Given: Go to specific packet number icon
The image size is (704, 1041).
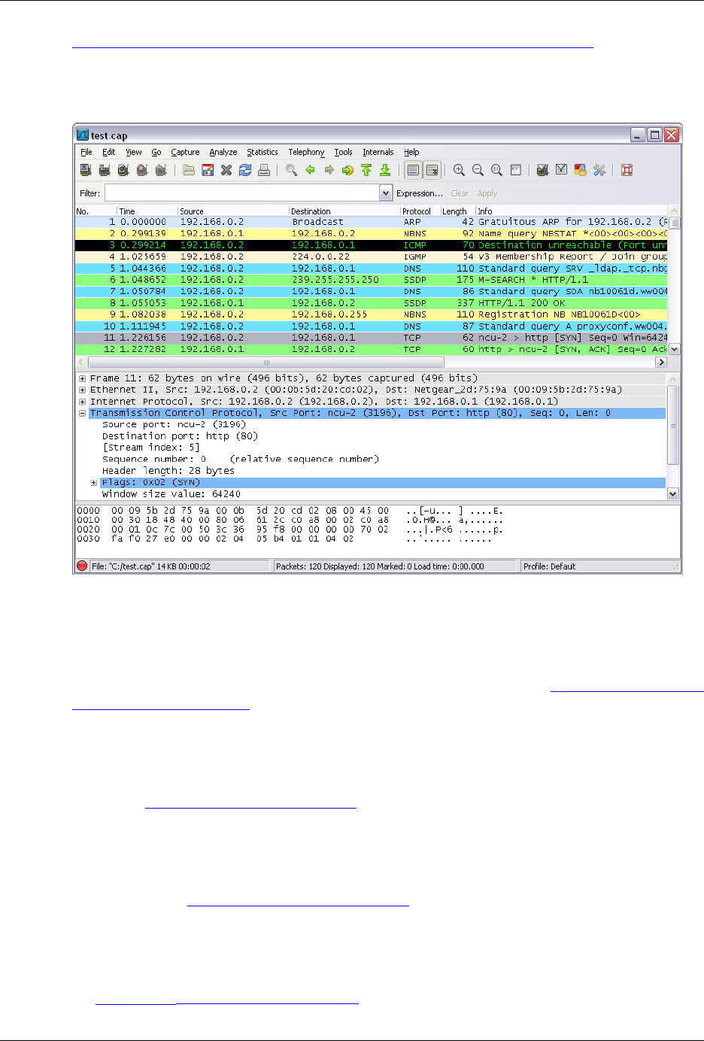Looking at the screenshot, I should click(347, 171).
